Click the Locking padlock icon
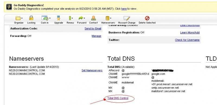This screenshot has height=105, width=217. [31, 18]
